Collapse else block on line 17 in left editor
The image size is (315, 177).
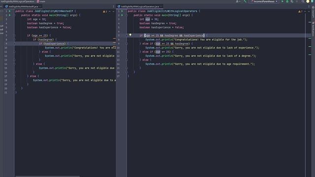pyautogui.click(x=14, y=76)
